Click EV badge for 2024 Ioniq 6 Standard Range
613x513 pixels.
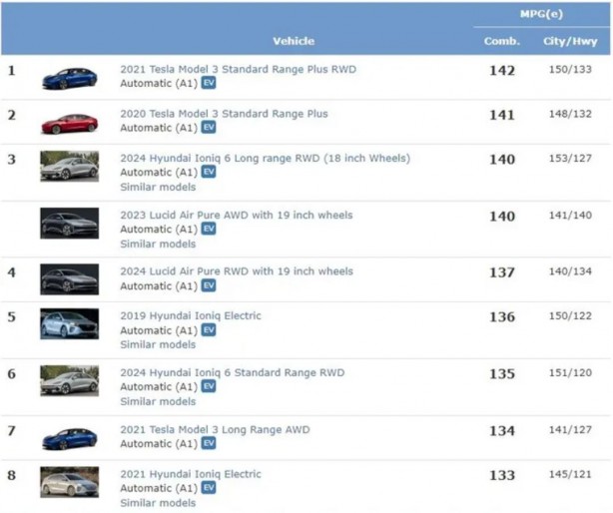(209, 386)
